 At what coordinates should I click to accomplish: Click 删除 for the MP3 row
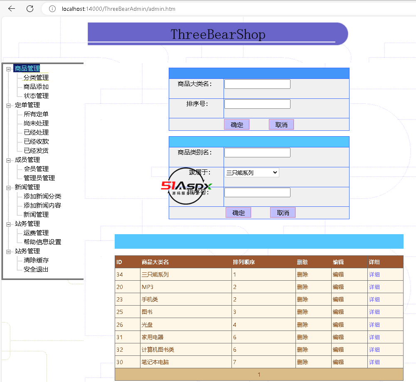[302, 287]
